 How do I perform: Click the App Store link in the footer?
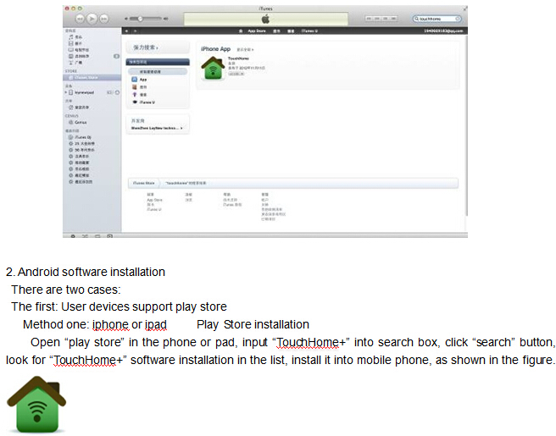click(154, 200)
